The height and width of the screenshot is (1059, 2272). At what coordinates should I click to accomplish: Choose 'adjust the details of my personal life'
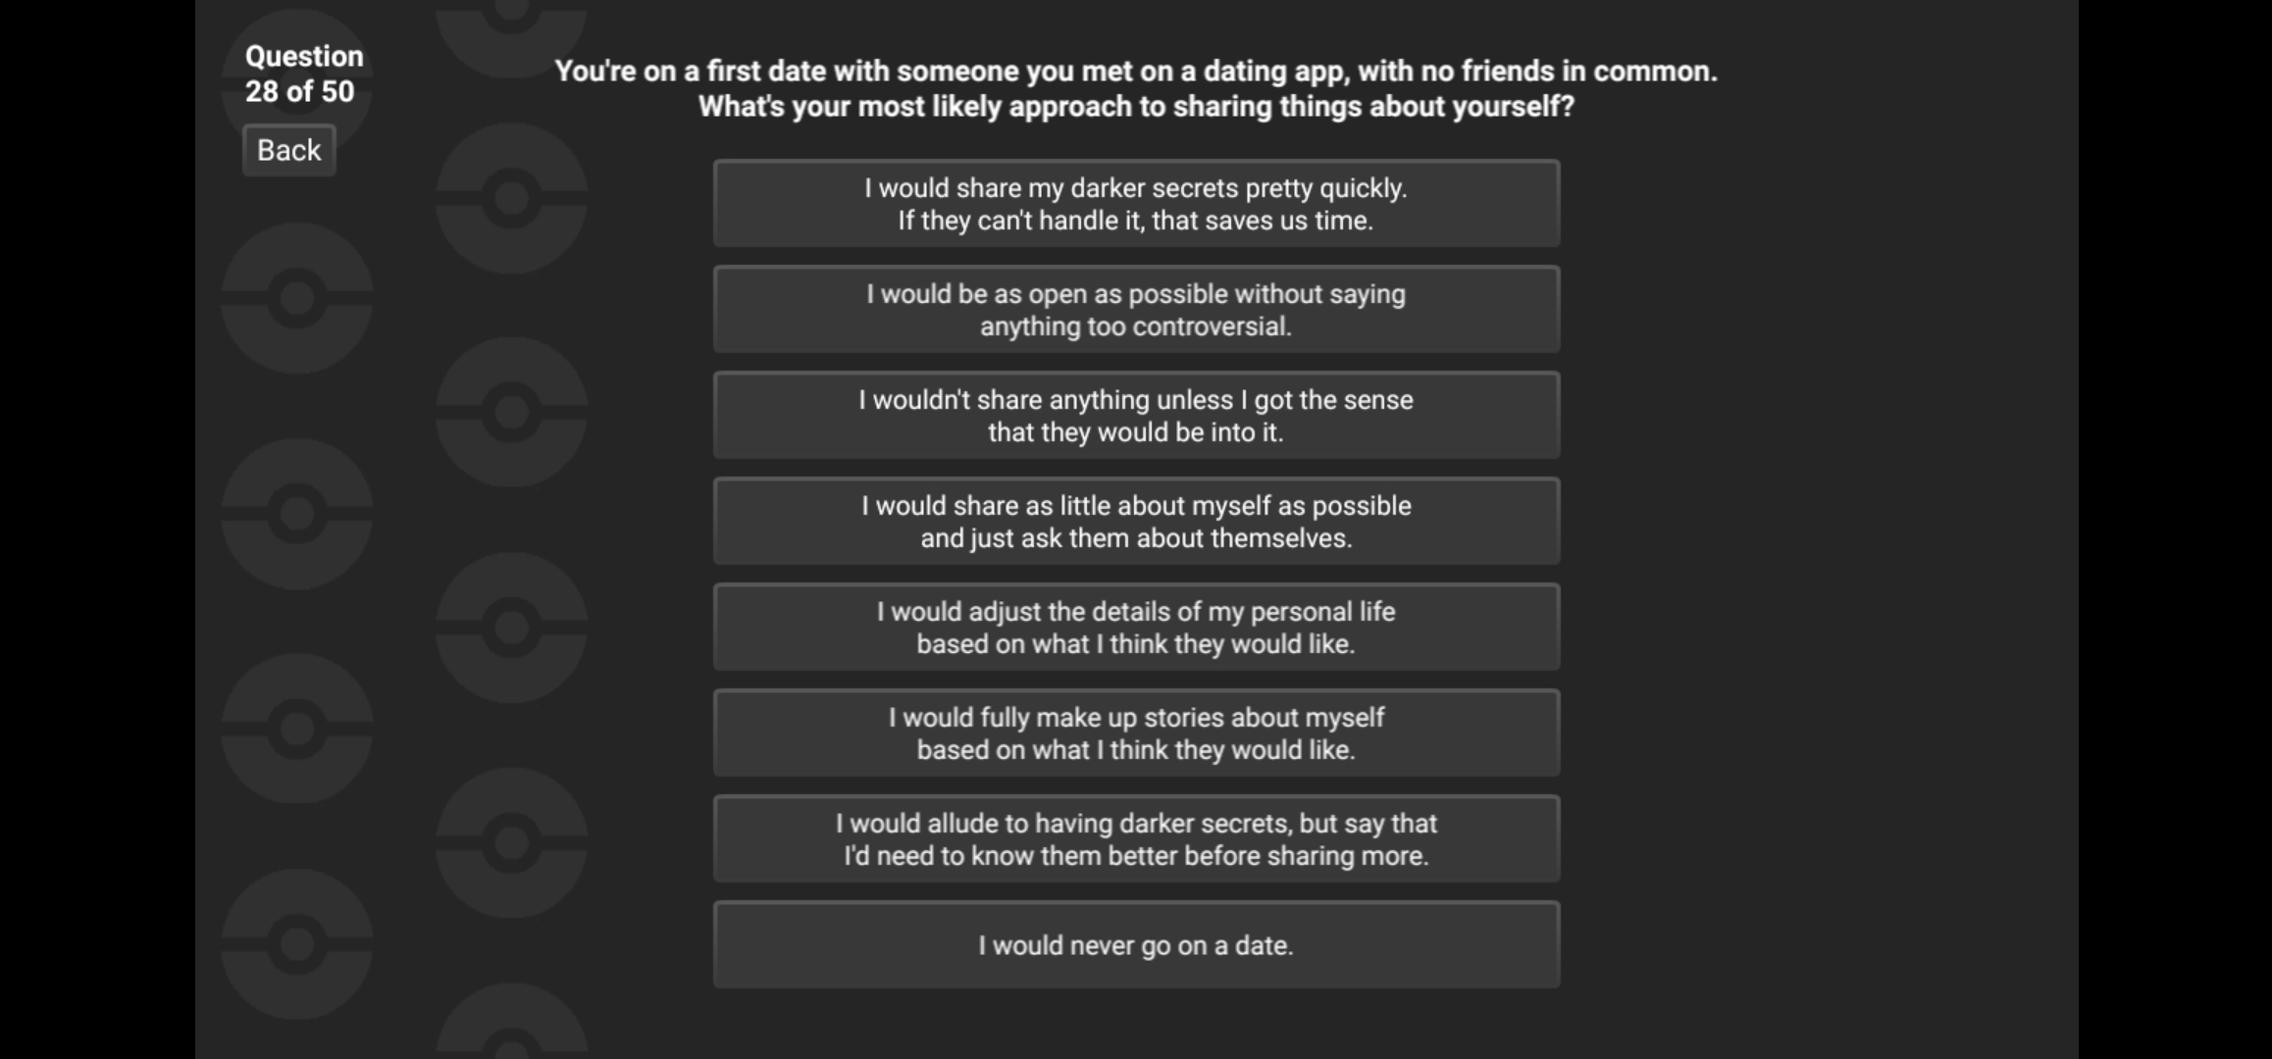coord(1136,628)
